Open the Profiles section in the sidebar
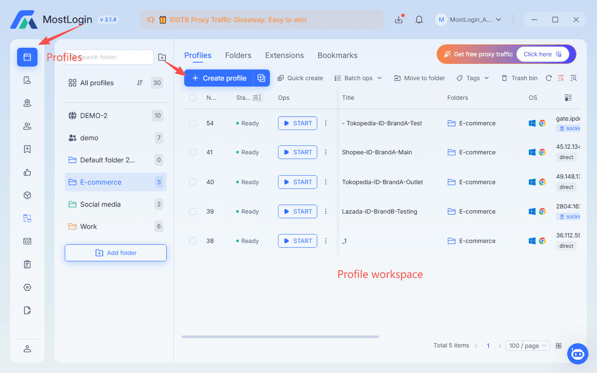This screenshot has height=373, width=597. (x=27, y=57)
